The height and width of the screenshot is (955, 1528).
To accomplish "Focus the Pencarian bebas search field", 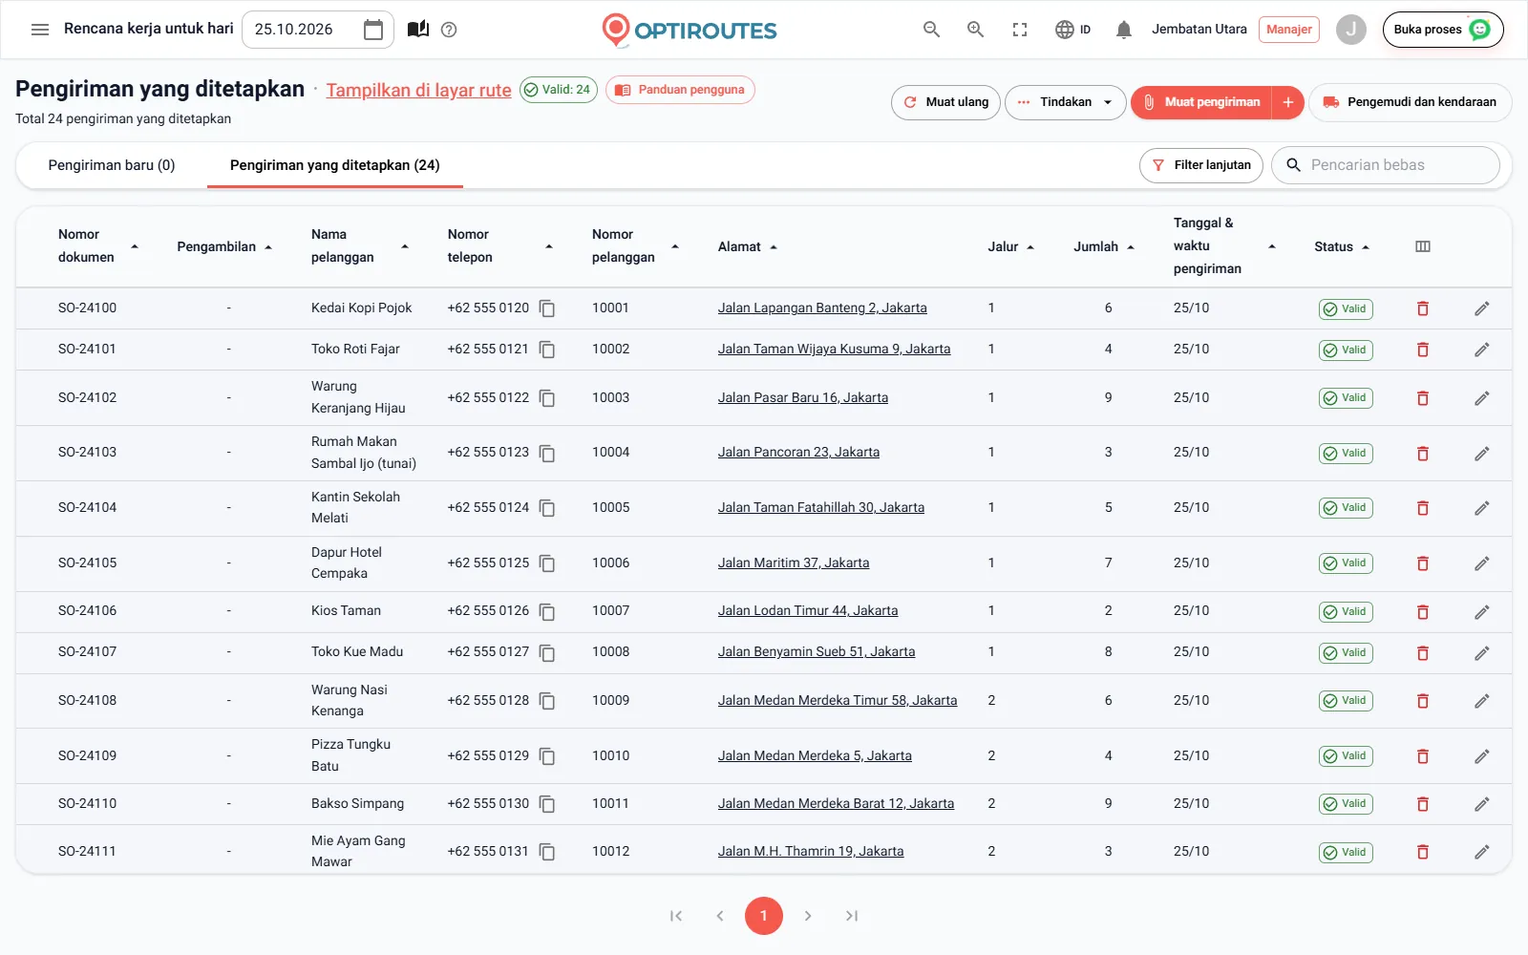I will [x=1386, y=165].
